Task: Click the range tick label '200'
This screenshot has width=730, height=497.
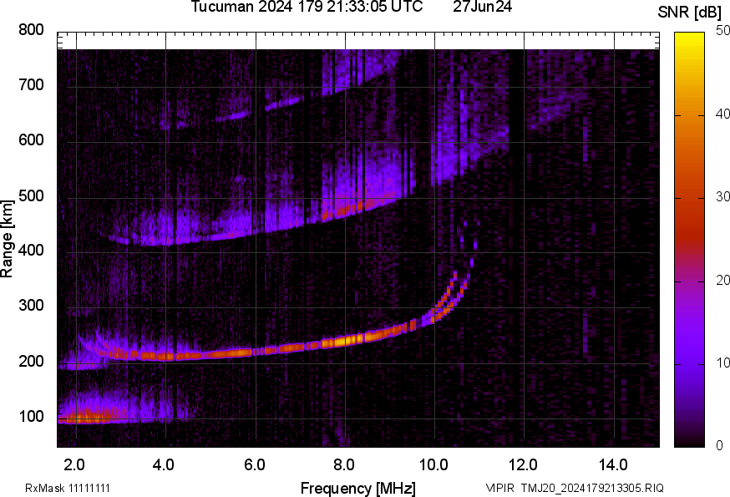Action: click(x=31, y=362)
